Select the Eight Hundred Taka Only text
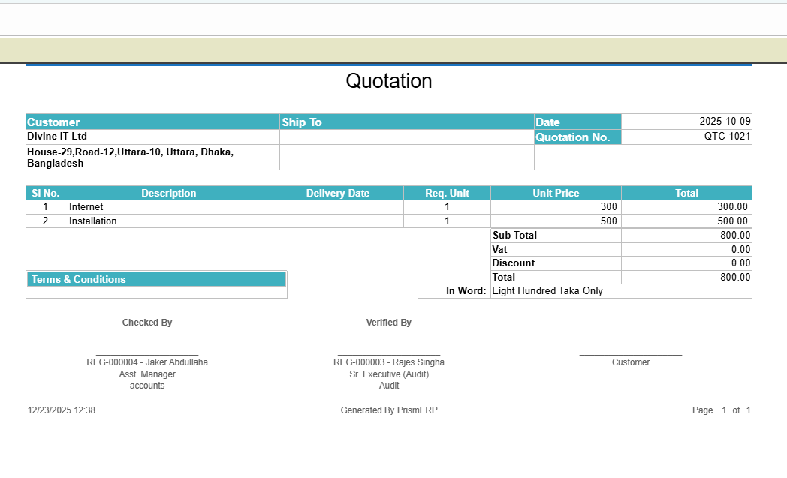Image resolution: width=787 pixels, height=478 pixels. pyautogui.click(x=547, y=291)
